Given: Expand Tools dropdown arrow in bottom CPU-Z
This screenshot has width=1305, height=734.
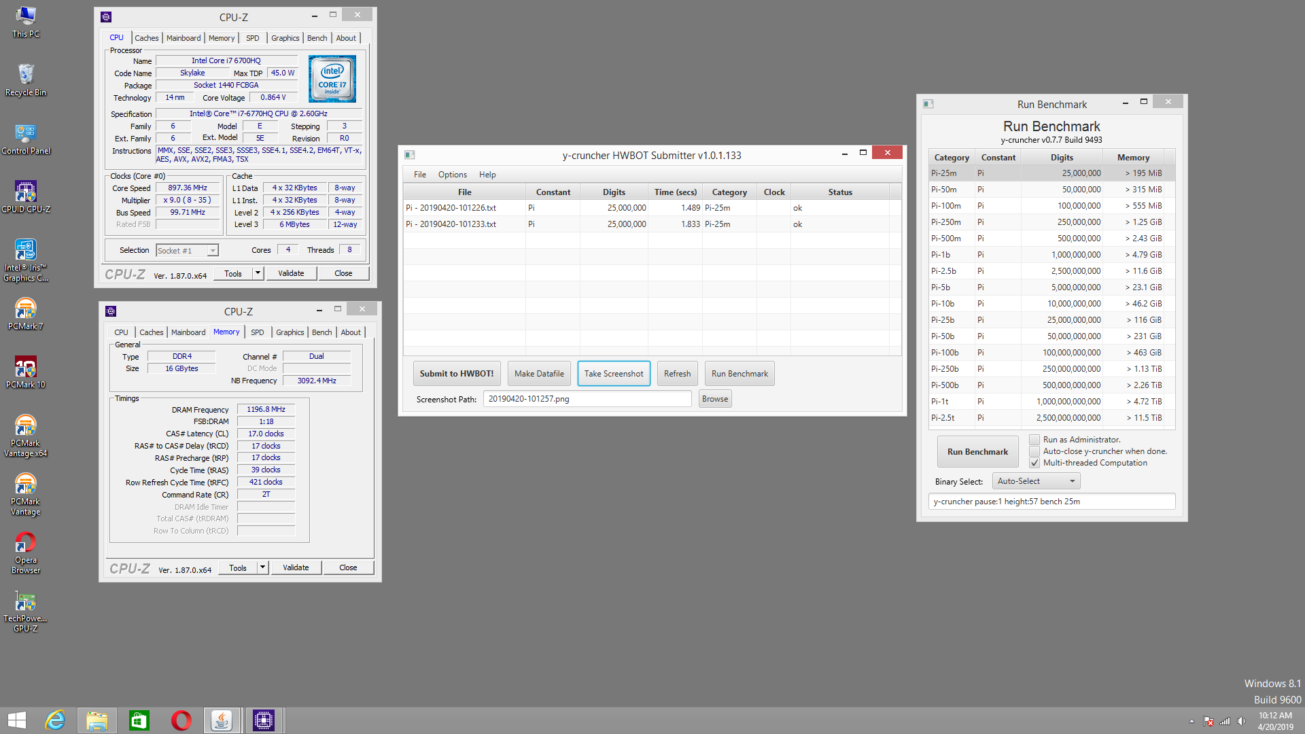Looking at the screenshot, I should tap(262, 567).
